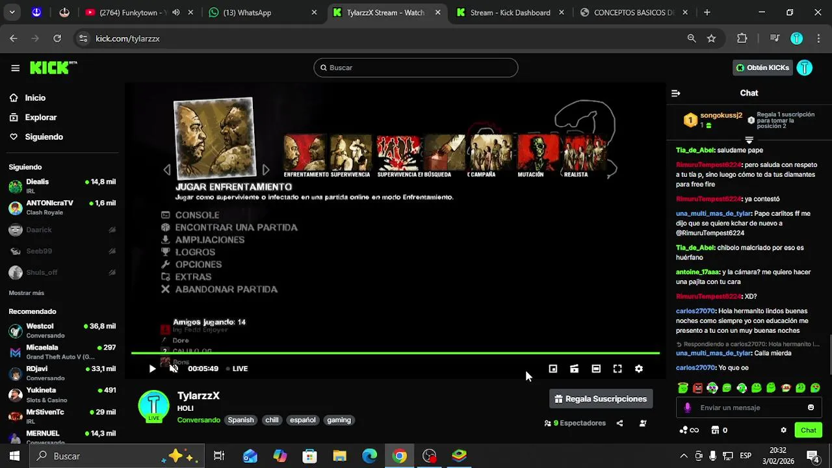Unmute the stream audio

[x=174, y=369]
